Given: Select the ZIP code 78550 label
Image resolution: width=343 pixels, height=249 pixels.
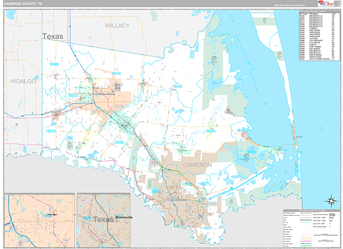Looking at the screenshot, I should pyautogui.click(x=116, y=74).
